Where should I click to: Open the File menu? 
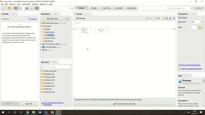click(x=2, y=4)
